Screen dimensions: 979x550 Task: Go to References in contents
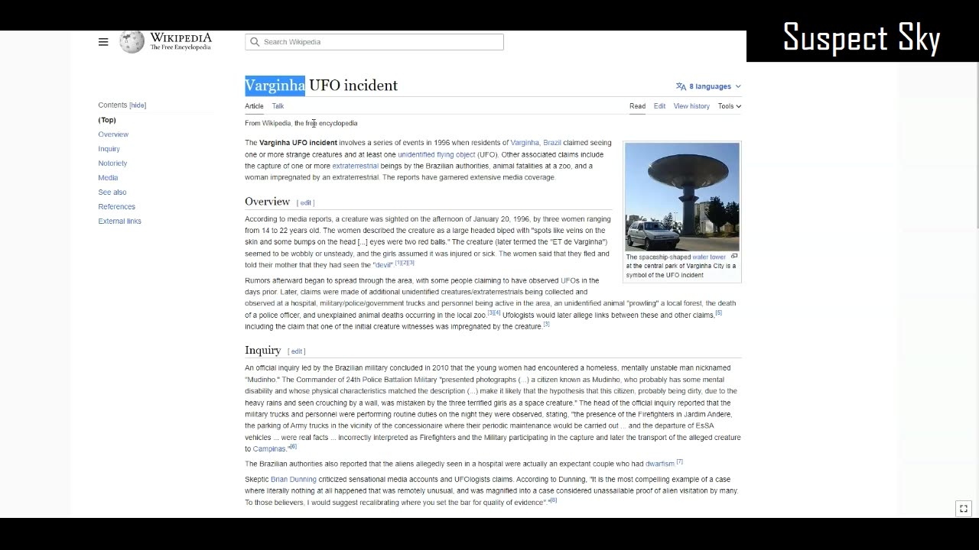(x=116, y=207)
